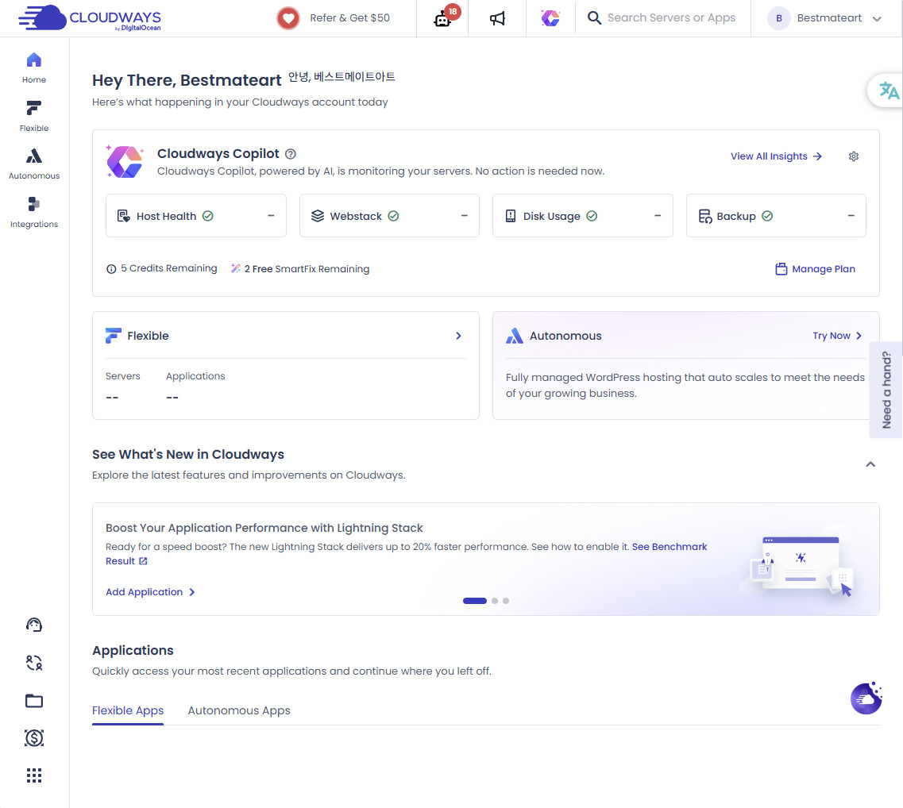Open the megaphone announcements icon
Image resolution: width=903 pixels, height=808 pixels.
(497, 18)
